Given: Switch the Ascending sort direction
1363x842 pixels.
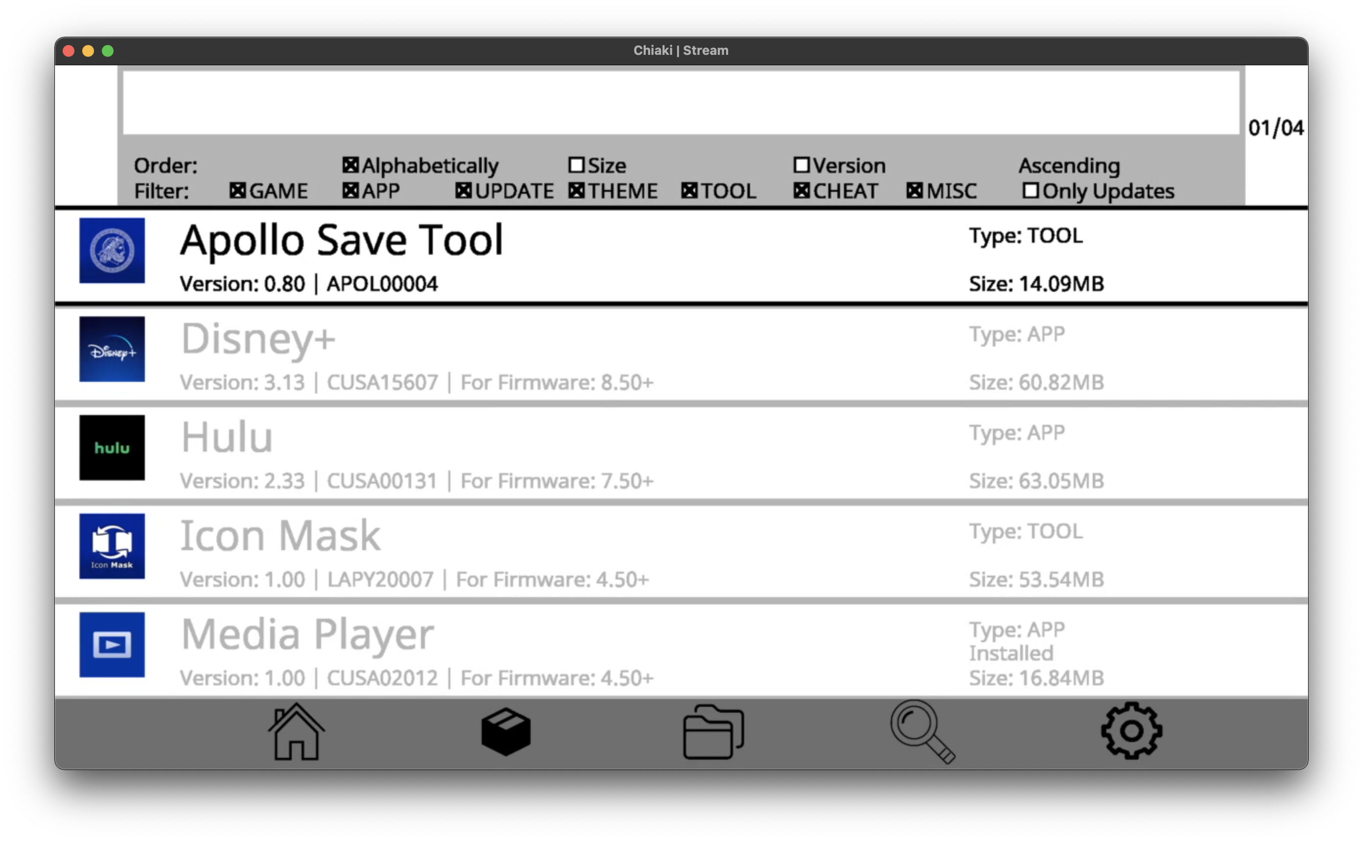Looking at the screenshot, I should (1068, 165).
